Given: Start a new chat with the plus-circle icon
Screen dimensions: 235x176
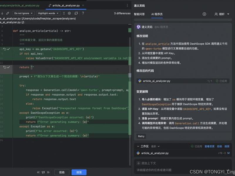Looking at the screenshot, I should 204,14.
